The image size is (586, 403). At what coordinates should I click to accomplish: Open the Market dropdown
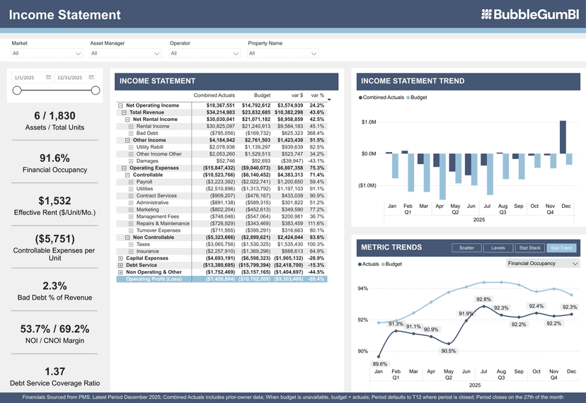[46, 54]
